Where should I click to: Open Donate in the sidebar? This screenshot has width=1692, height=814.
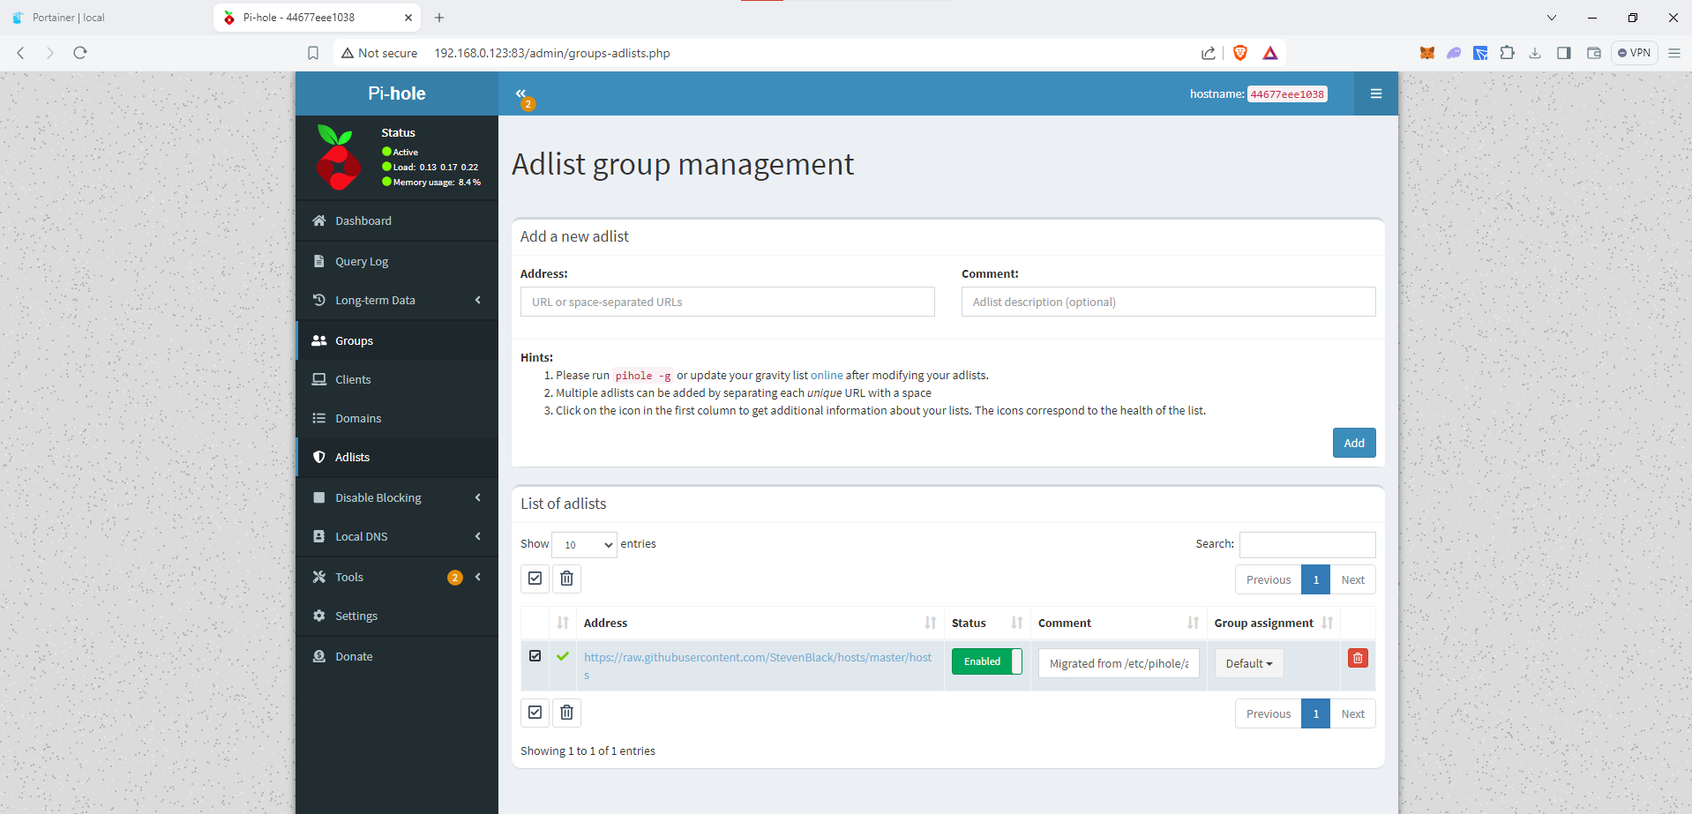397,656
